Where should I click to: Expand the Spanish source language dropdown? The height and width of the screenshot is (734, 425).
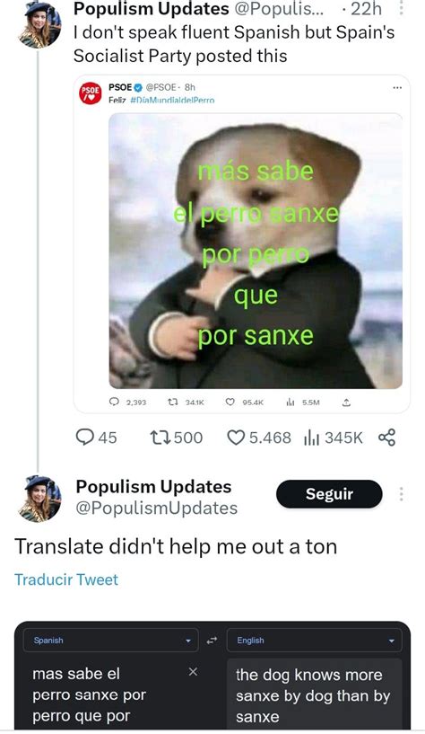(x=110, y=641)
